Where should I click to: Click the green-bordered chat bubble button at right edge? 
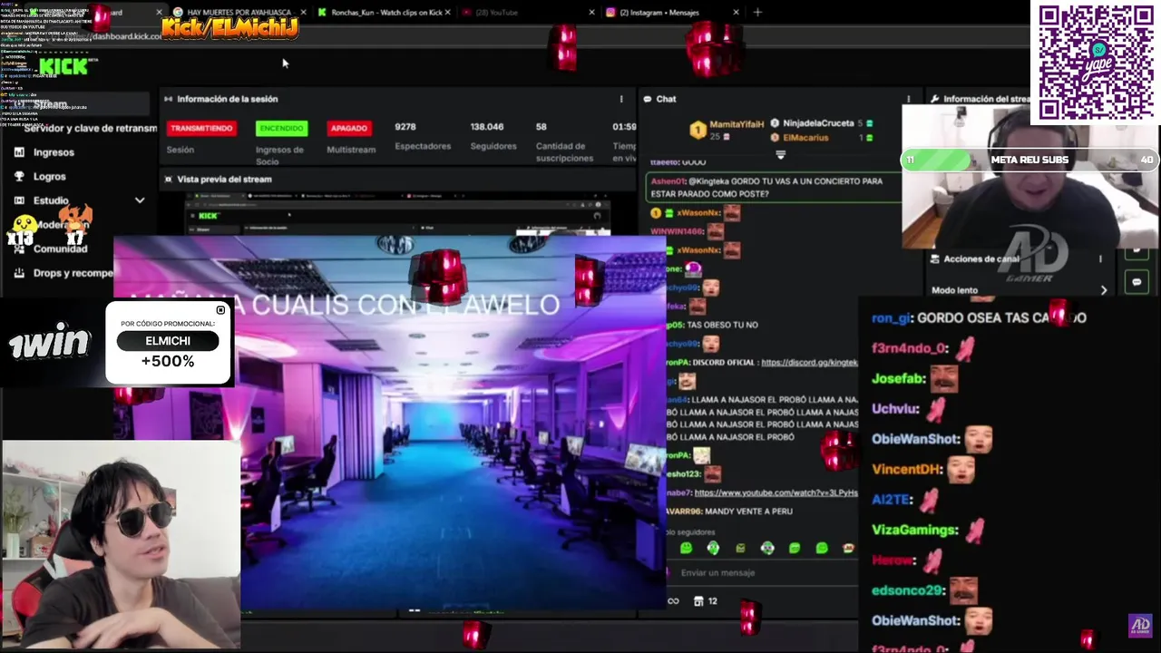[x=1137, y=282]
